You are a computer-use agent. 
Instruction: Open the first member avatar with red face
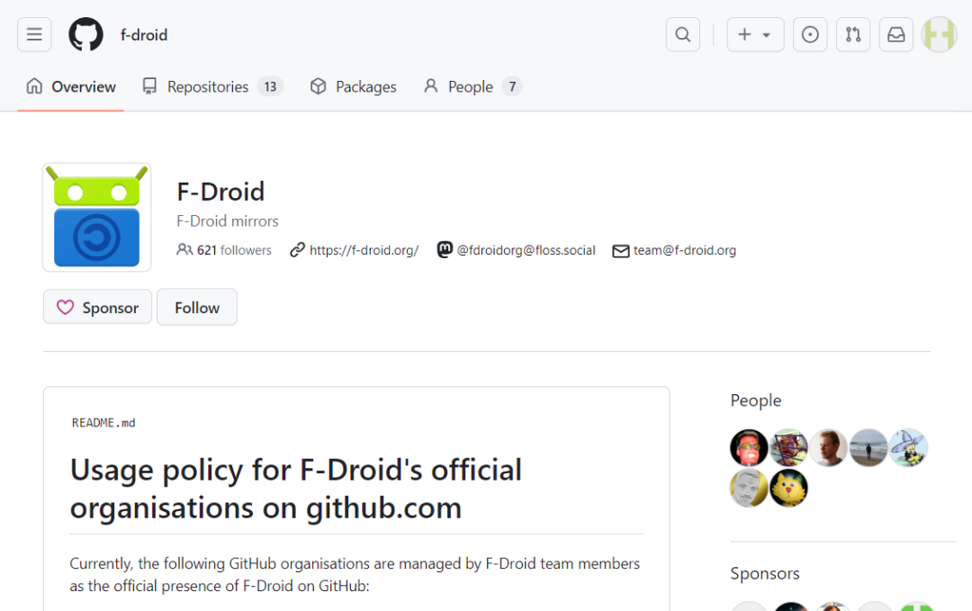tap(749, 447)
